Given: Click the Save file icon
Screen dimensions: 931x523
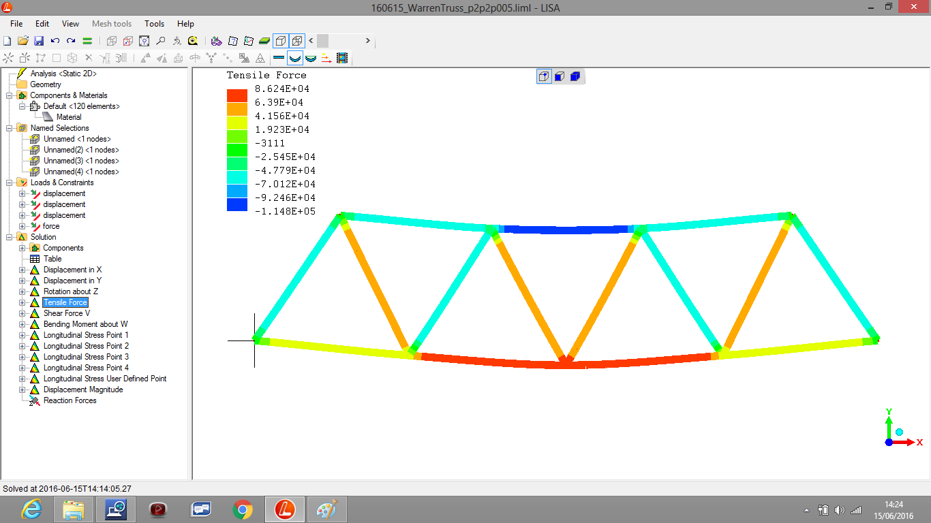Looking at the screenshot, I should coord(39,41).
